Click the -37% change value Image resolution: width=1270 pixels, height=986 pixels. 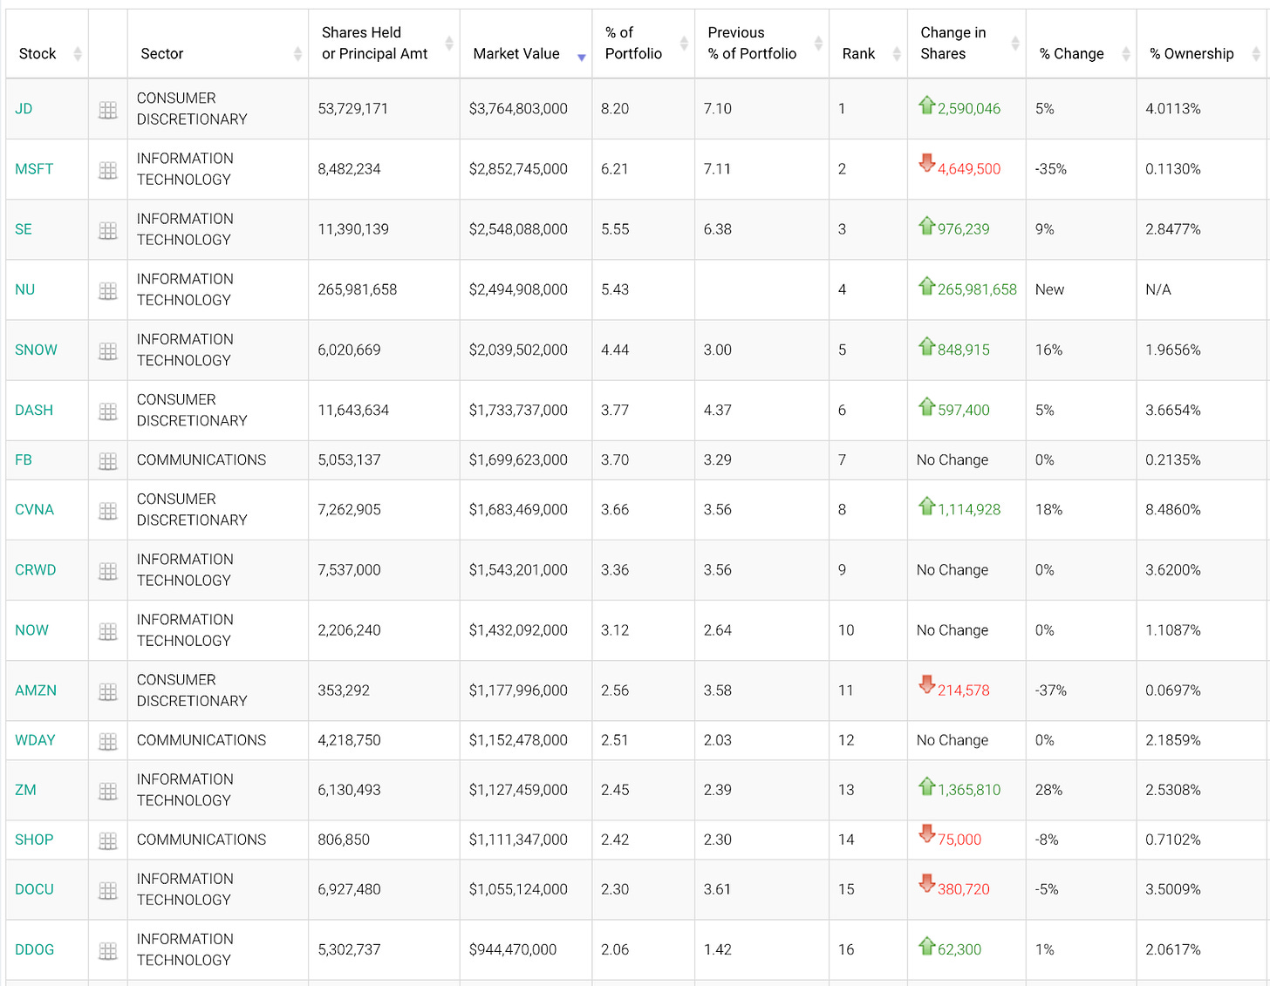[1050, 690]
